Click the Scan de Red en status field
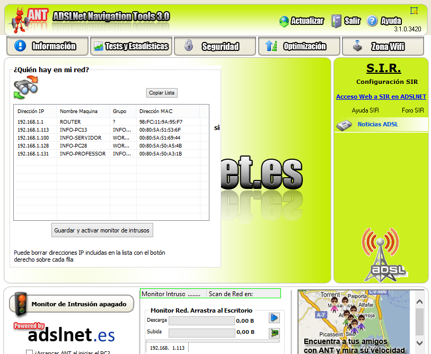The height and width of the screenshot is (354, 431). [x=243, y=294]
